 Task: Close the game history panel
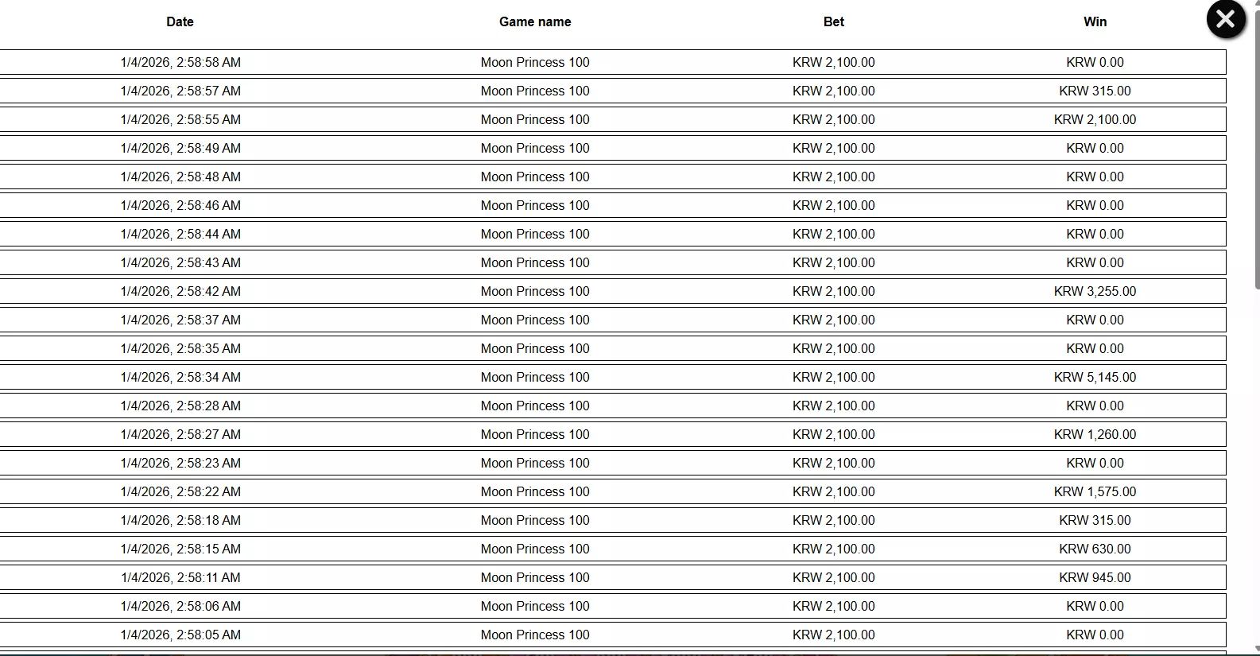tap(1226, 19)
